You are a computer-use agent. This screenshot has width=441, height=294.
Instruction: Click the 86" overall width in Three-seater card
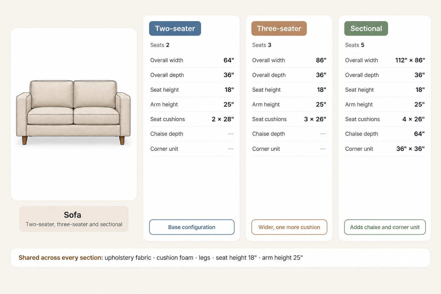pyautogui.click(x=321, y=60)
